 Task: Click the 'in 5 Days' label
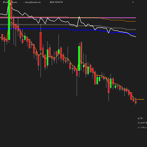142,128
